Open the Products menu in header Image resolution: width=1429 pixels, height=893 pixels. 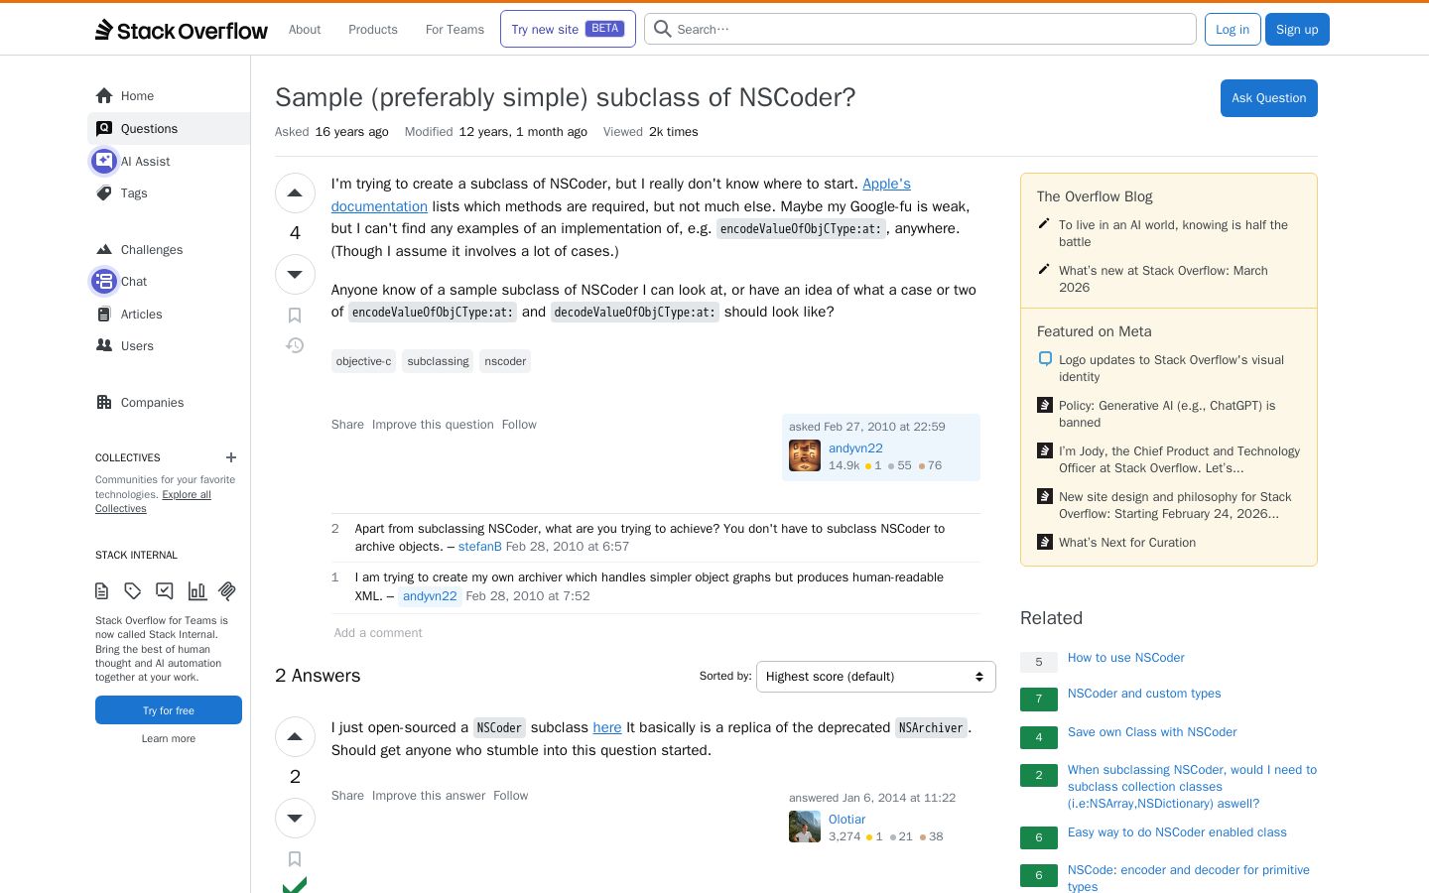pos(373,30)
